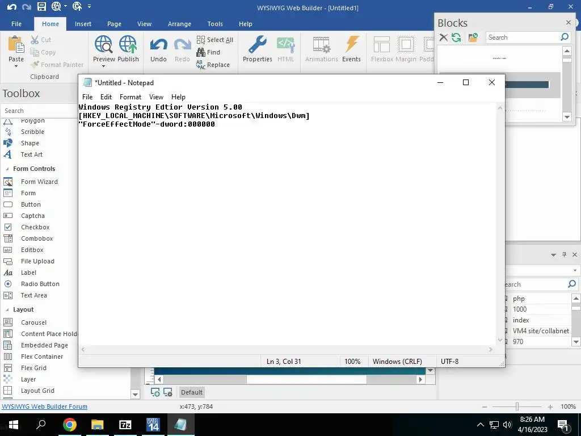Open Paste dropdown arrow

(16, 66)
